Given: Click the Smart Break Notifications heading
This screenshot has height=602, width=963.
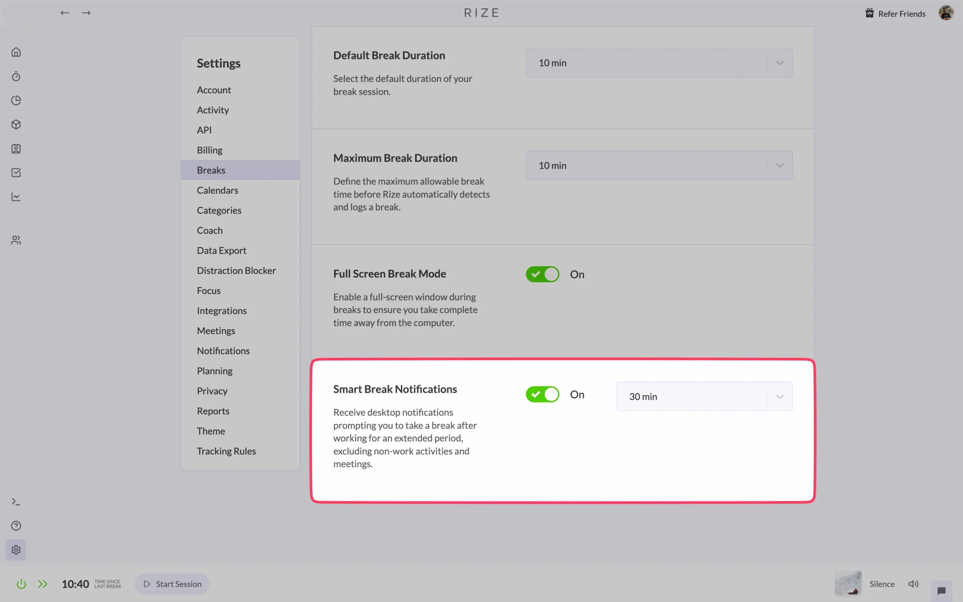Looking at the screenshot, I should coord(395,389).
